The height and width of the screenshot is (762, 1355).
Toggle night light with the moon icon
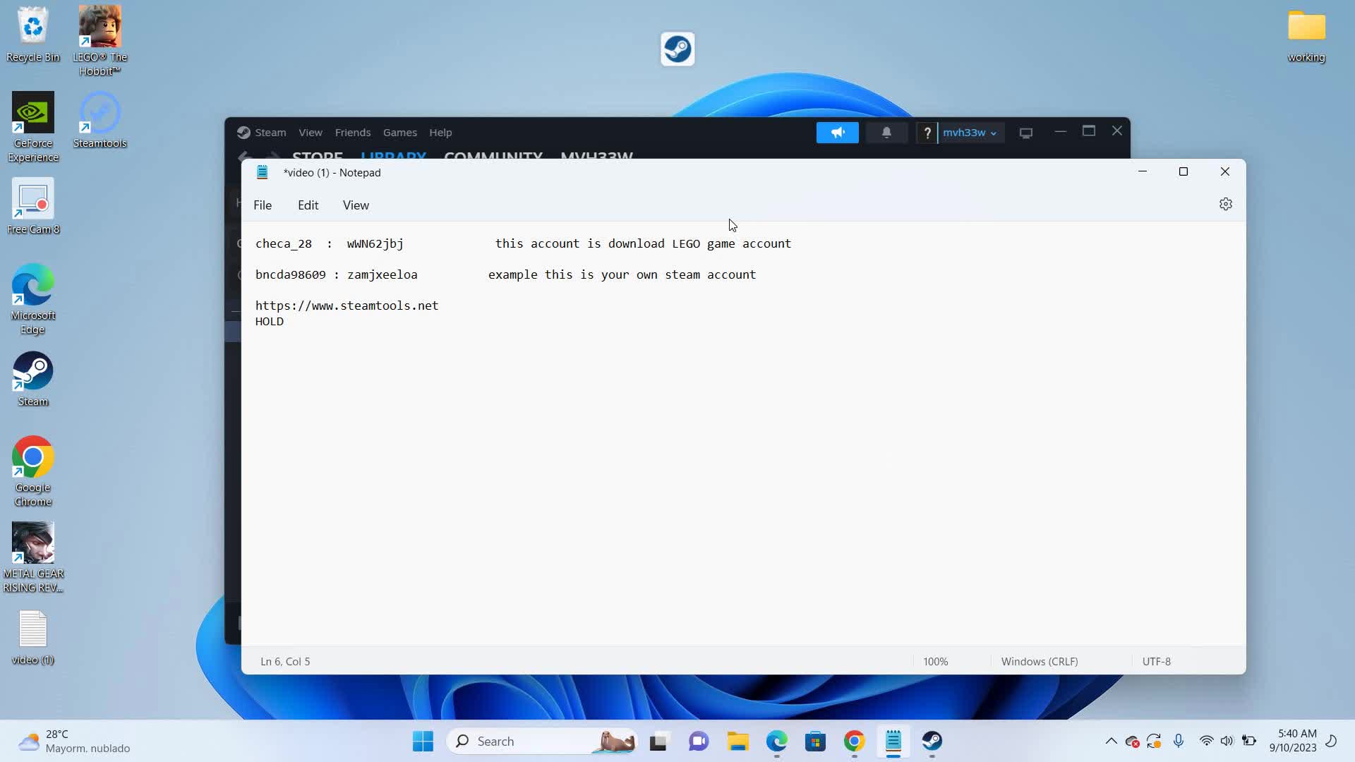point(1332,741)
